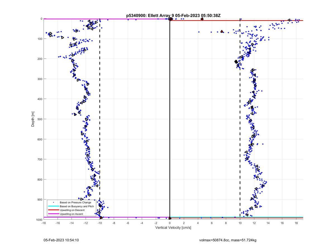Image resolution: width=335 pixels, height=247 pixels.
Task: Click velocity axis tick label '16'
Action: (282, 223)
